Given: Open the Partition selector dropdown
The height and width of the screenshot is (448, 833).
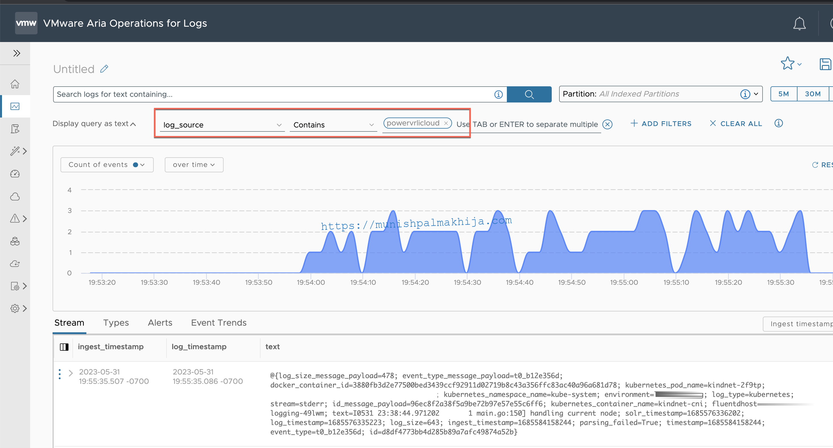Looking at the screenshot, I should point(661,94).
